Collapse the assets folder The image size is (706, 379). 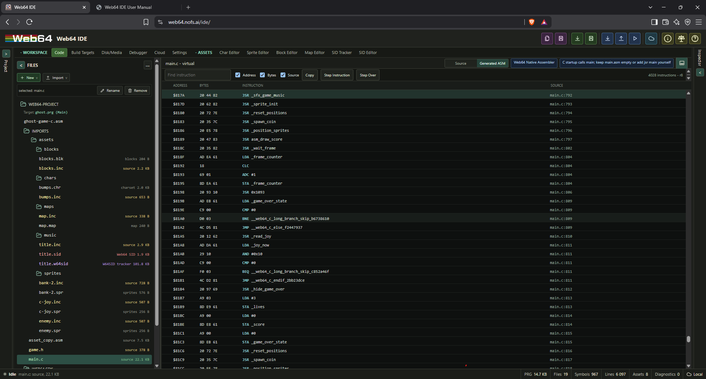pos(42,140)
